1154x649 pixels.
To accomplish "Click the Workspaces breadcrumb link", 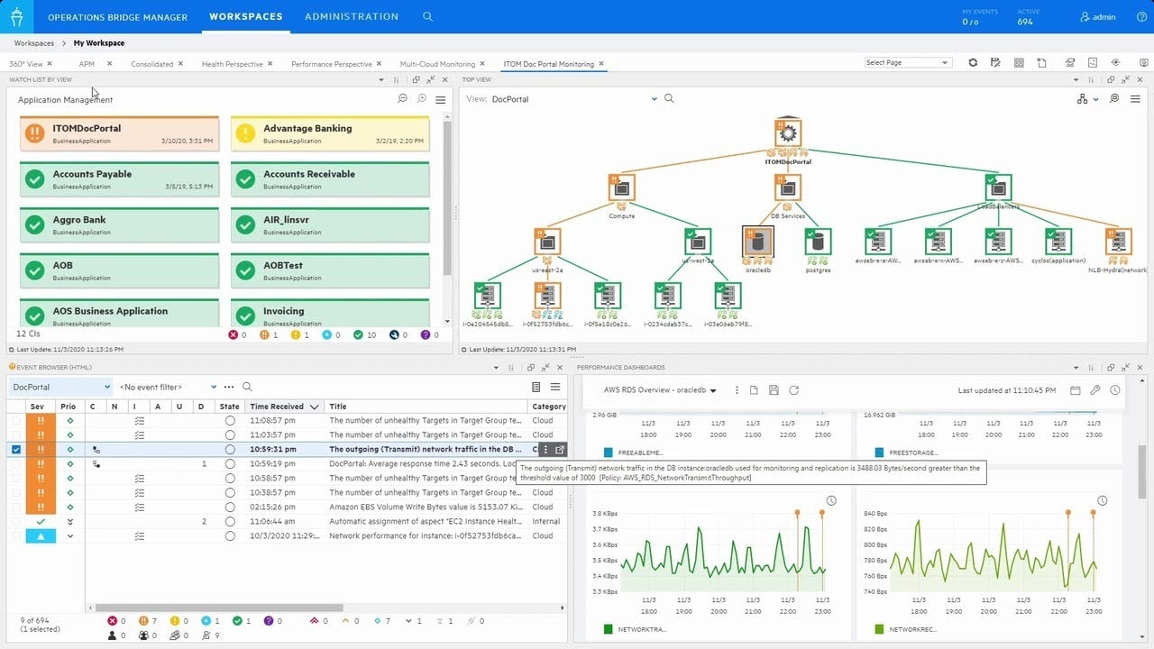I will click(x=34, y=43).
